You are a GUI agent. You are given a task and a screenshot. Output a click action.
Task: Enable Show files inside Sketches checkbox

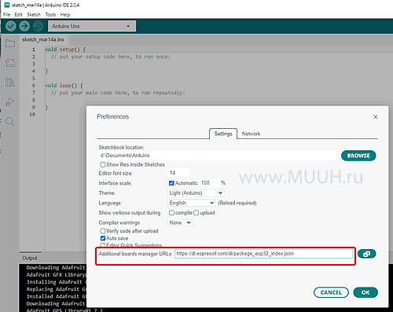coord(103,165)
